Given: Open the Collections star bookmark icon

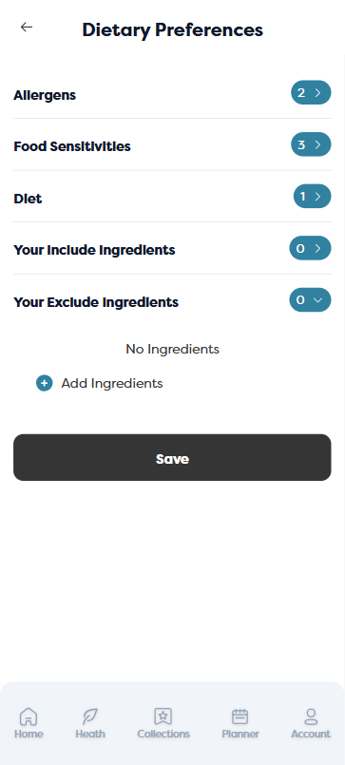Looking at the screenshot, I should (163, 717).
